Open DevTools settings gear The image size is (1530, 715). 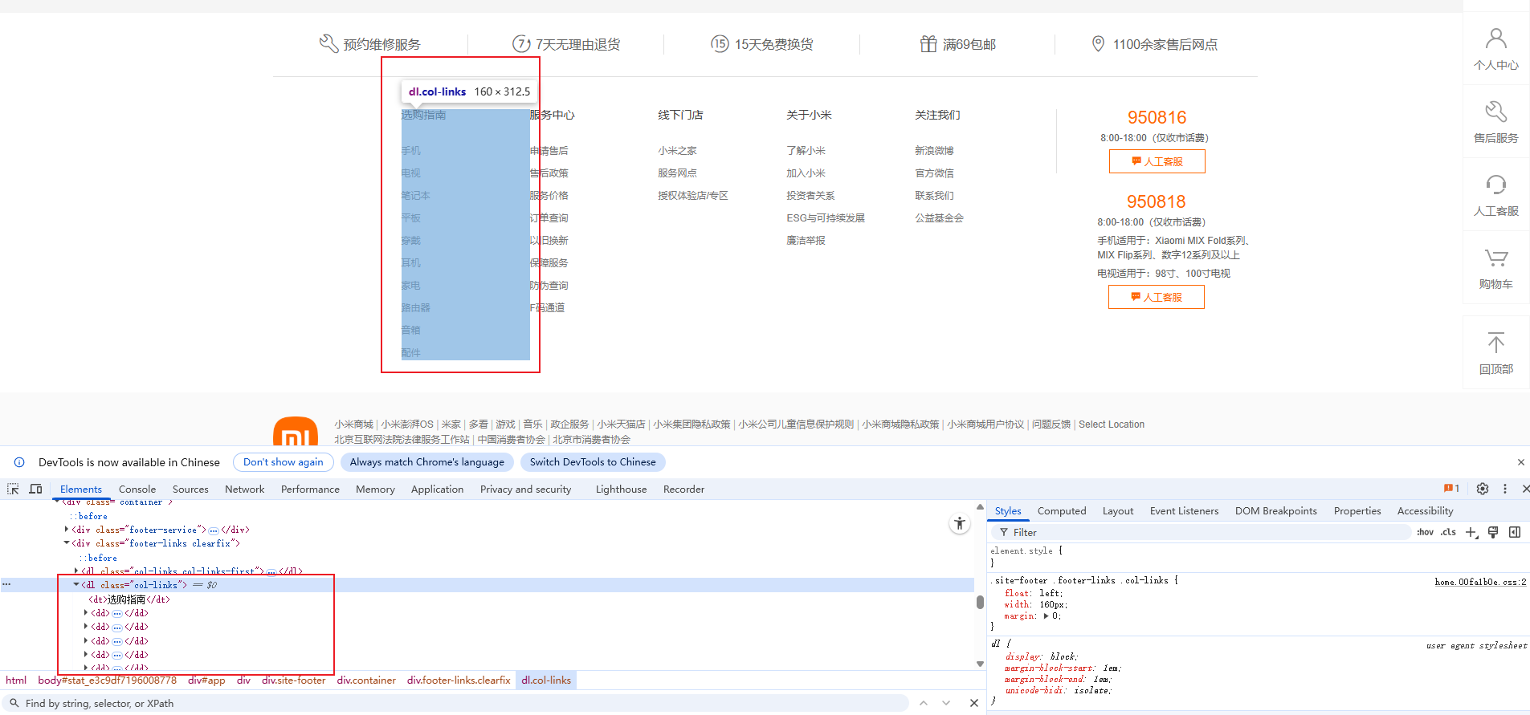[x=1483, y=489]
